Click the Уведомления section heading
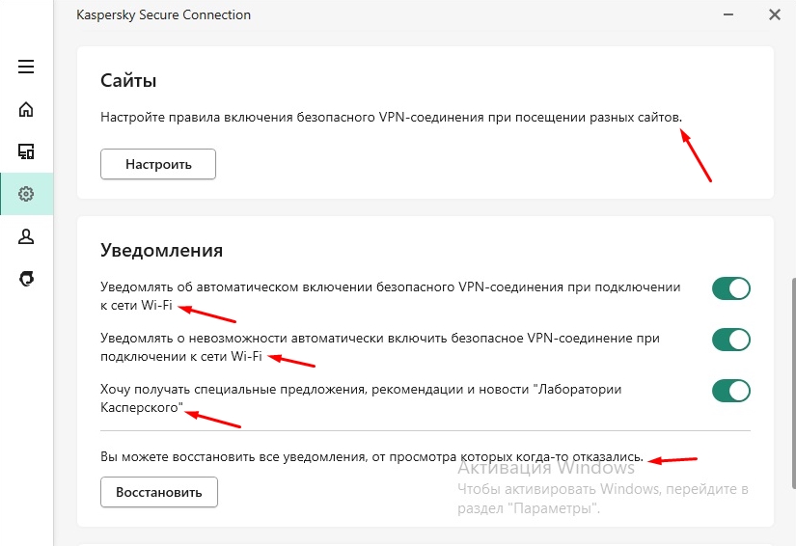796x546 pixels. tap(162, 251)
